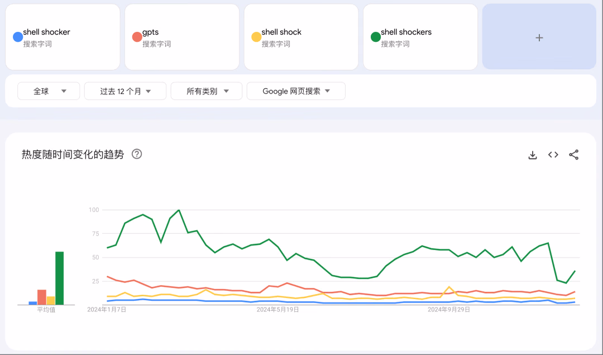Open the 过去 12 个月 time range dropdown
Image resolution: width=603 pixels, height=355 pixels.
pos(125,91)
